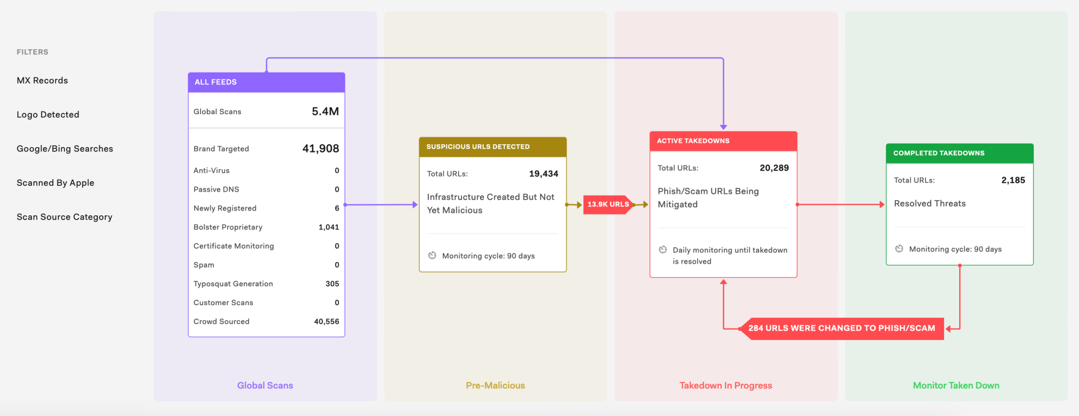
Task: Select the Monitor Taken Down label
Action: coord(956,385)
